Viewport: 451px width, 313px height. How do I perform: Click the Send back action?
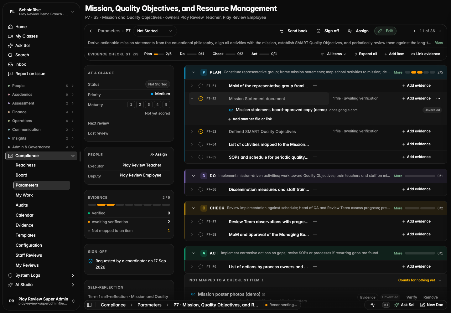294,31
